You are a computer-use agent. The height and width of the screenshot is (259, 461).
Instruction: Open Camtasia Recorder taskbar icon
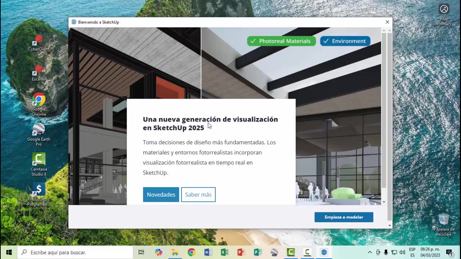[x=308, y=253]
